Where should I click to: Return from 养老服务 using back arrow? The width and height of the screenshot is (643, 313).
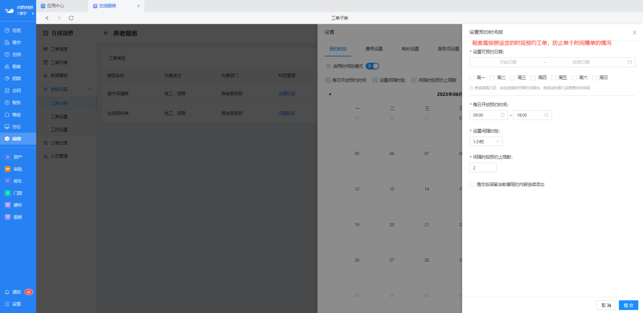(106, 33)
